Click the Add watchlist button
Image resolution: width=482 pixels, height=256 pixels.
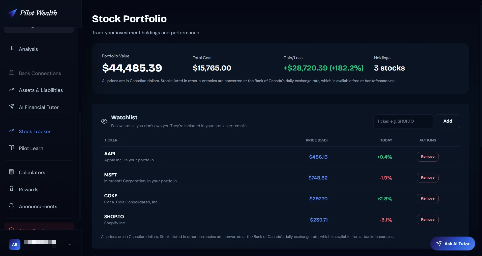coord(448,121)
